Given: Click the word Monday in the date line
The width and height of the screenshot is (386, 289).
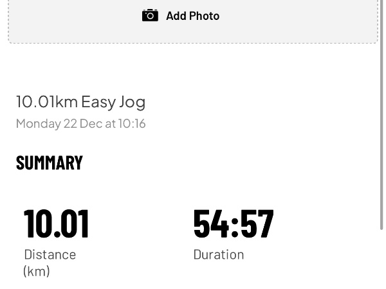Looking at the screenshot, I should click(38, 123).
